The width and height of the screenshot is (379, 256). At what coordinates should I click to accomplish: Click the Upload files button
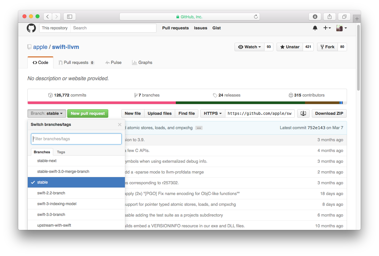(159, 113)
